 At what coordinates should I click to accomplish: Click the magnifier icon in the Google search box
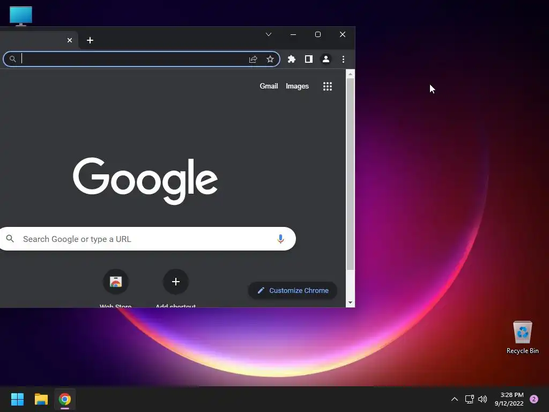click(10, 239)
